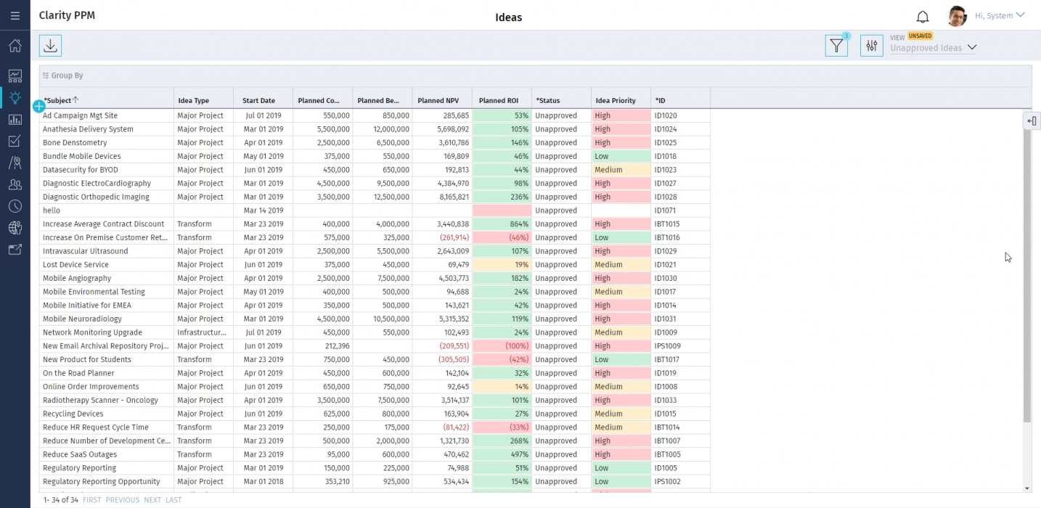Sort by the Idea Priority column header

(x=616, y=101)
